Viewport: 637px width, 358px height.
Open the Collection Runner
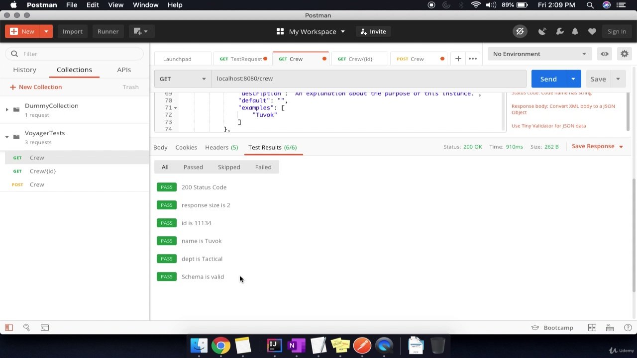coord(108,31)
